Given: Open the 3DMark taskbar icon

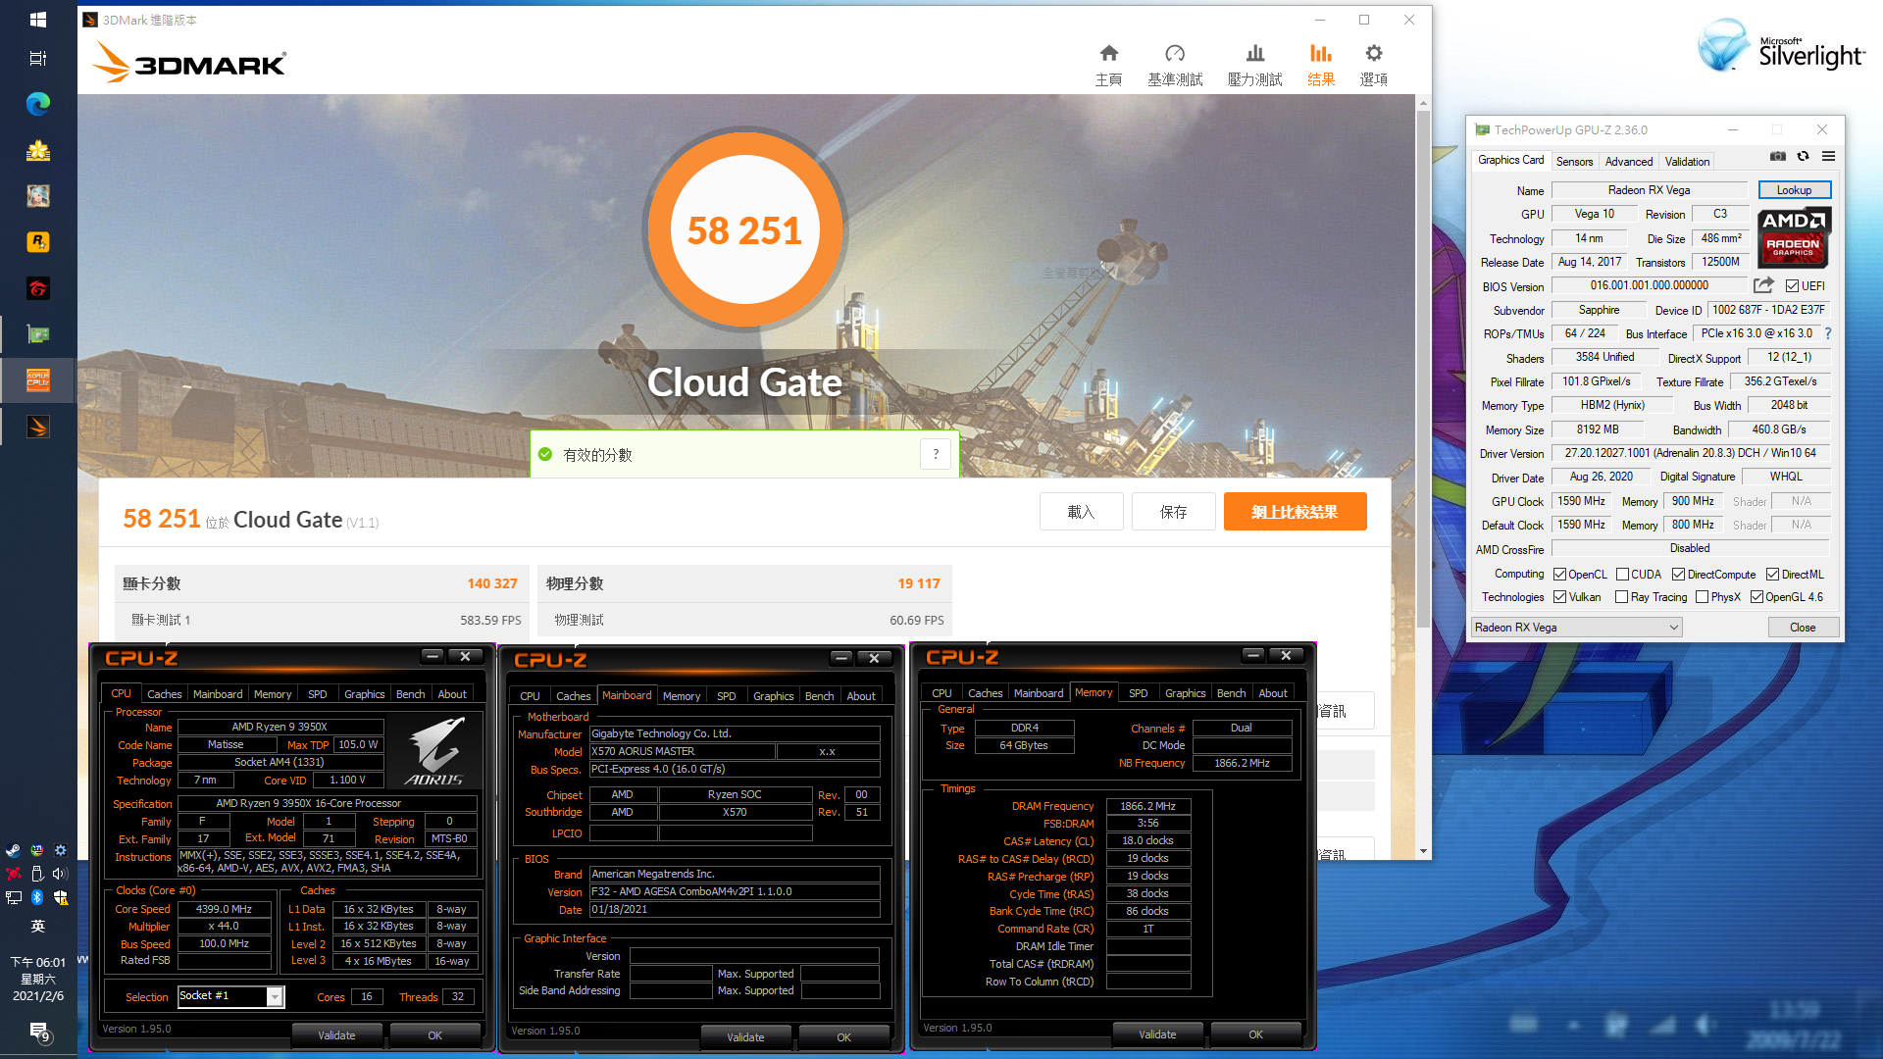Looking at the screenshot, I should pyautogui.click(x=38, y=427).
